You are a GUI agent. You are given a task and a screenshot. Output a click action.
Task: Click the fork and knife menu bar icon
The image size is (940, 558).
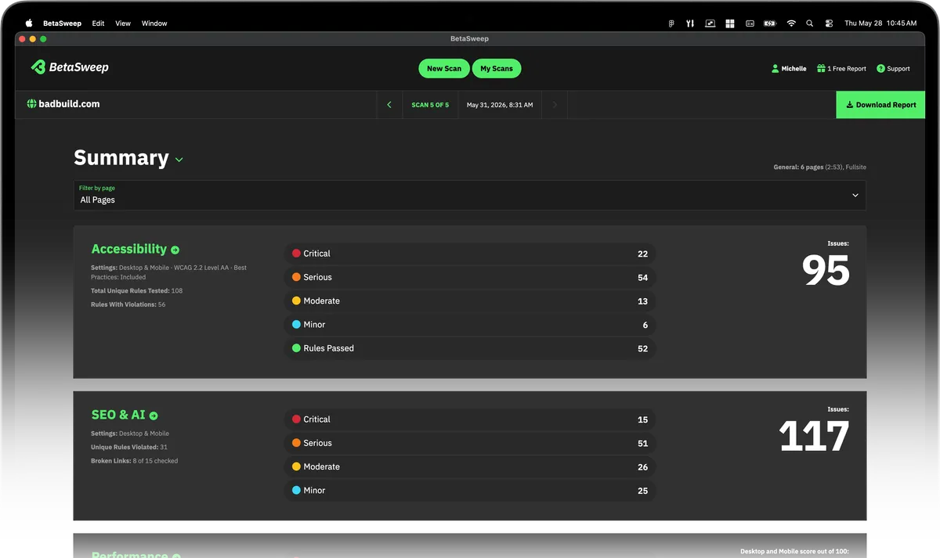(690, 23)
